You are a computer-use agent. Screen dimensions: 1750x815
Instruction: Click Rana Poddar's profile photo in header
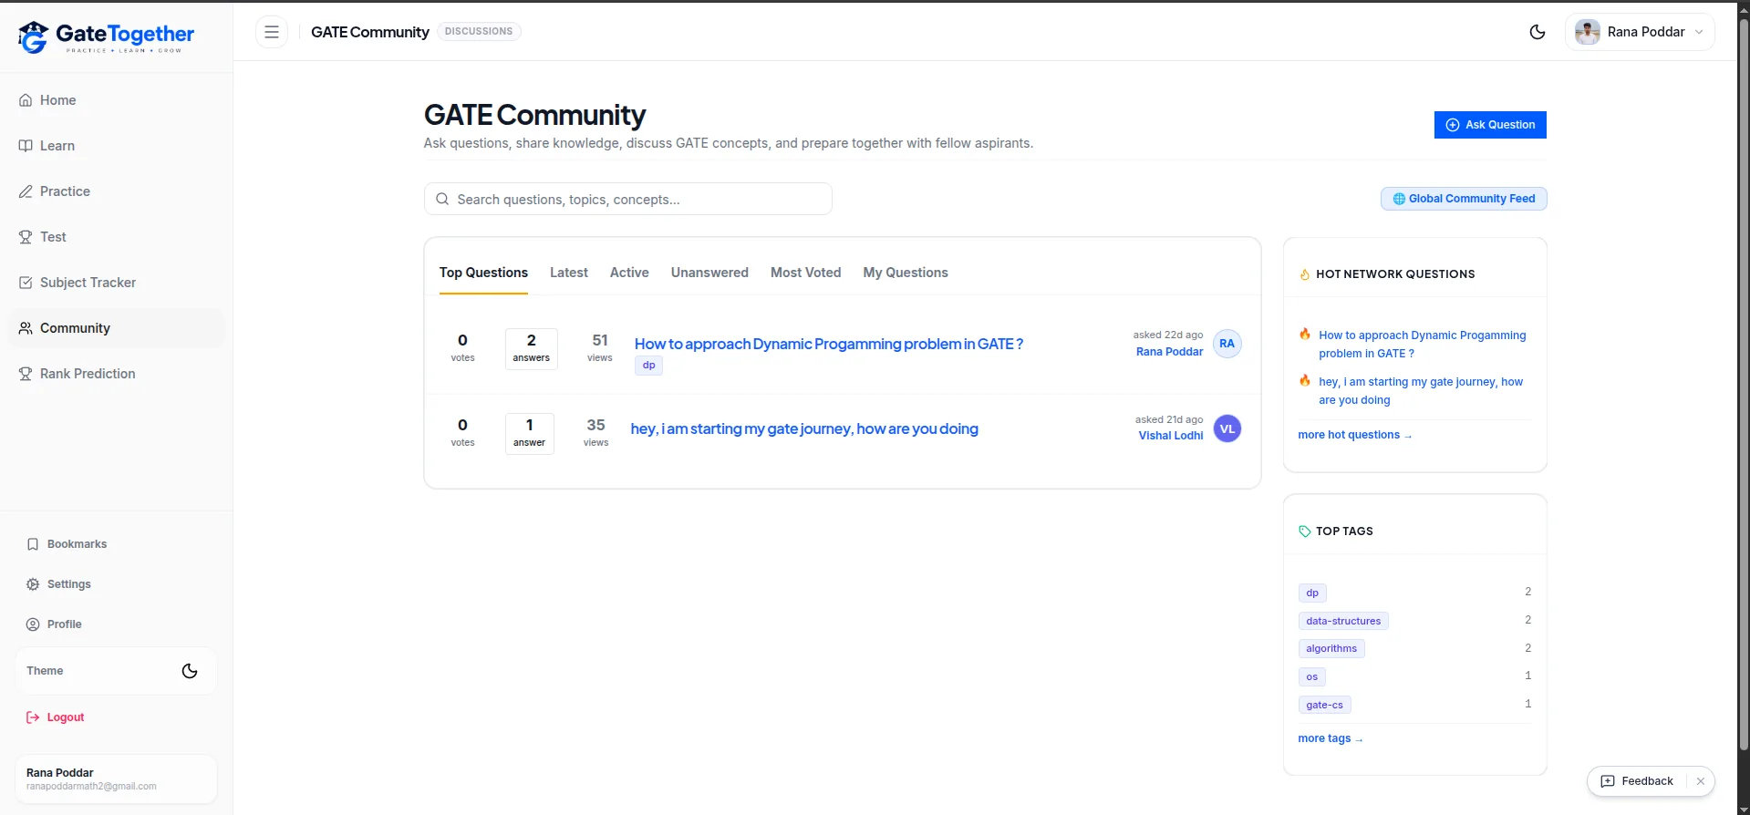coord(1588,32)
